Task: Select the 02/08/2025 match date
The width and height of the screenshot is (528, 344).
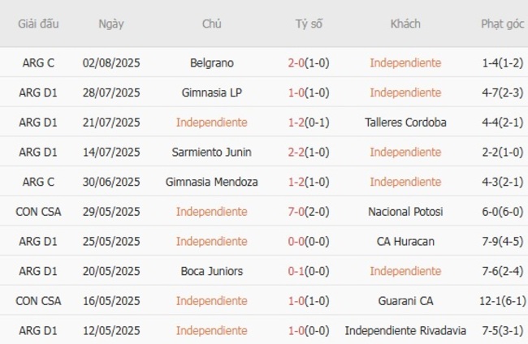Action: pyautogui.click(x=111, y=62)
